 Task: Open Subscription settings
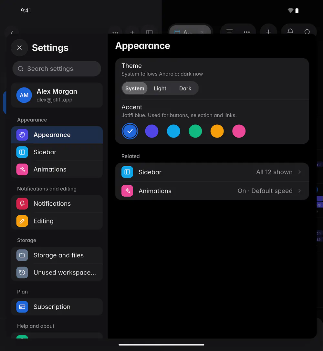(x=57, y=307)
